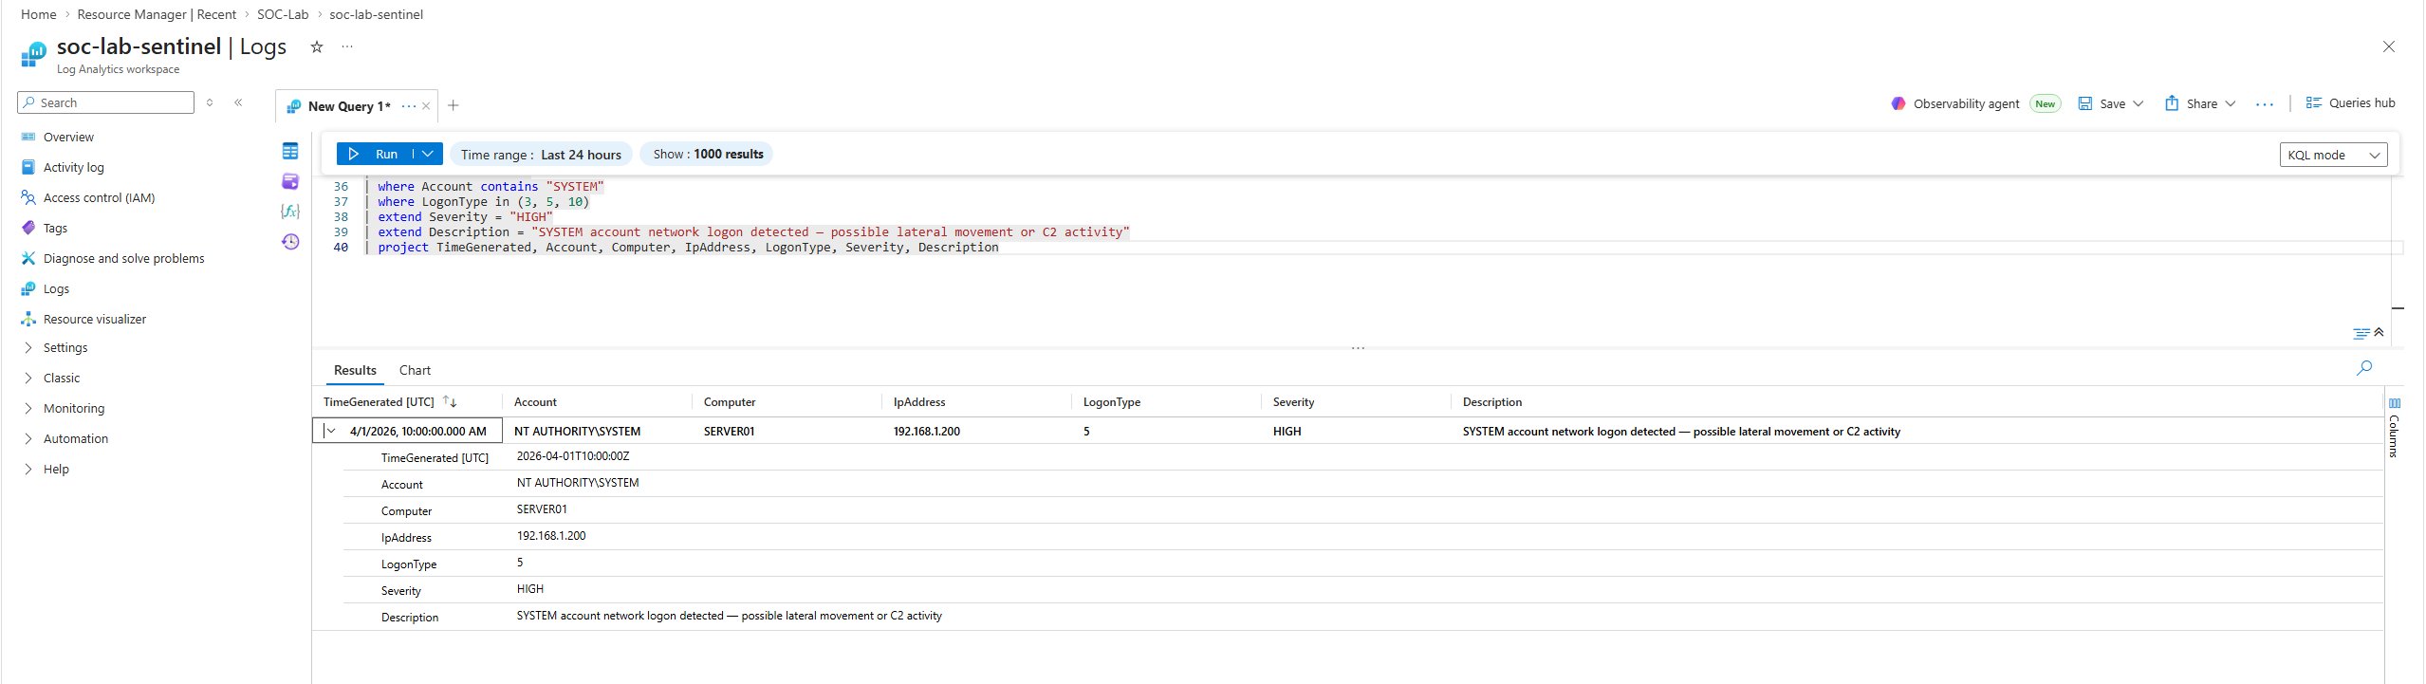Open the saved Queries side panel icon
The width and height of the screenshot is (2426, 684).
(x=290, y=181)
